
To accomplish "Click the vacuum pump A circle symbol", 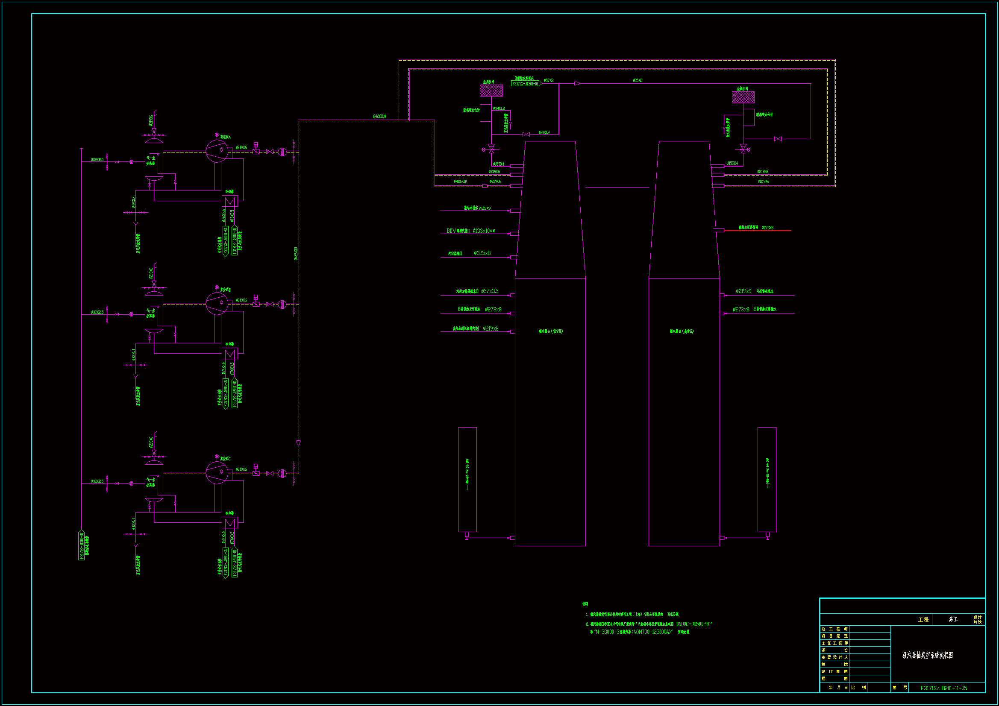I will pos(216,151).
